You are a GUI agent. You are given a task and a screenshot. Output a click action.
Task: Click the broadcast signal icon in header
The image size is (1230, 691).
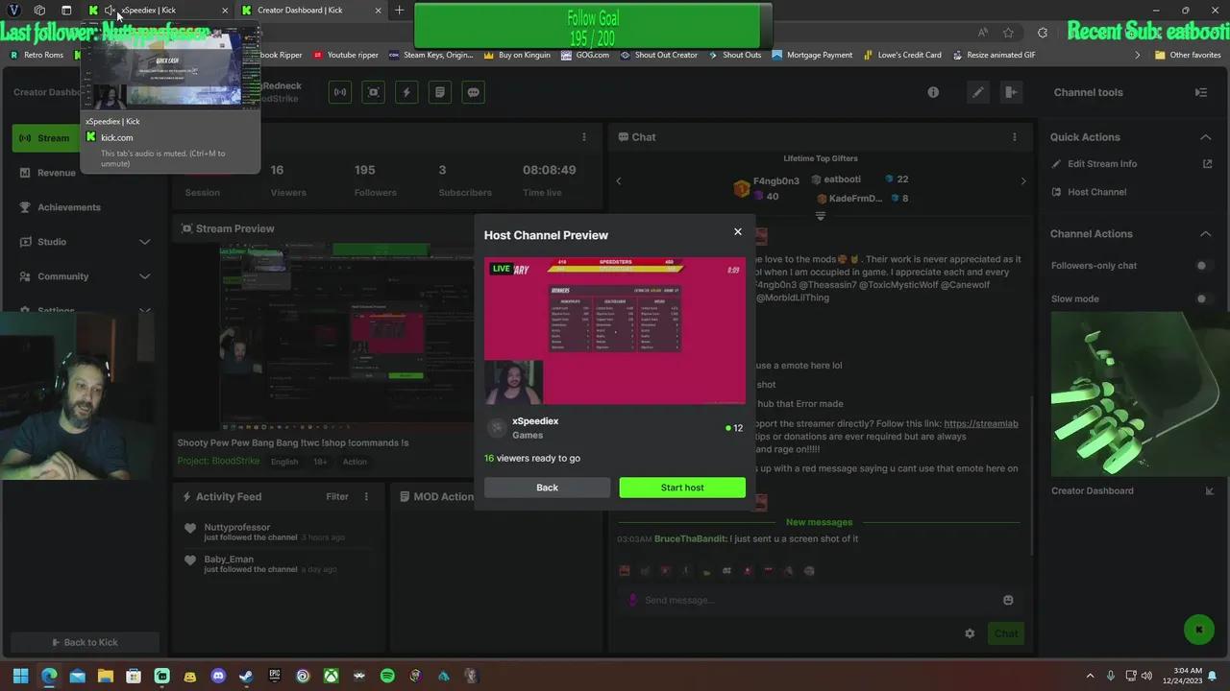pos(339,92)
